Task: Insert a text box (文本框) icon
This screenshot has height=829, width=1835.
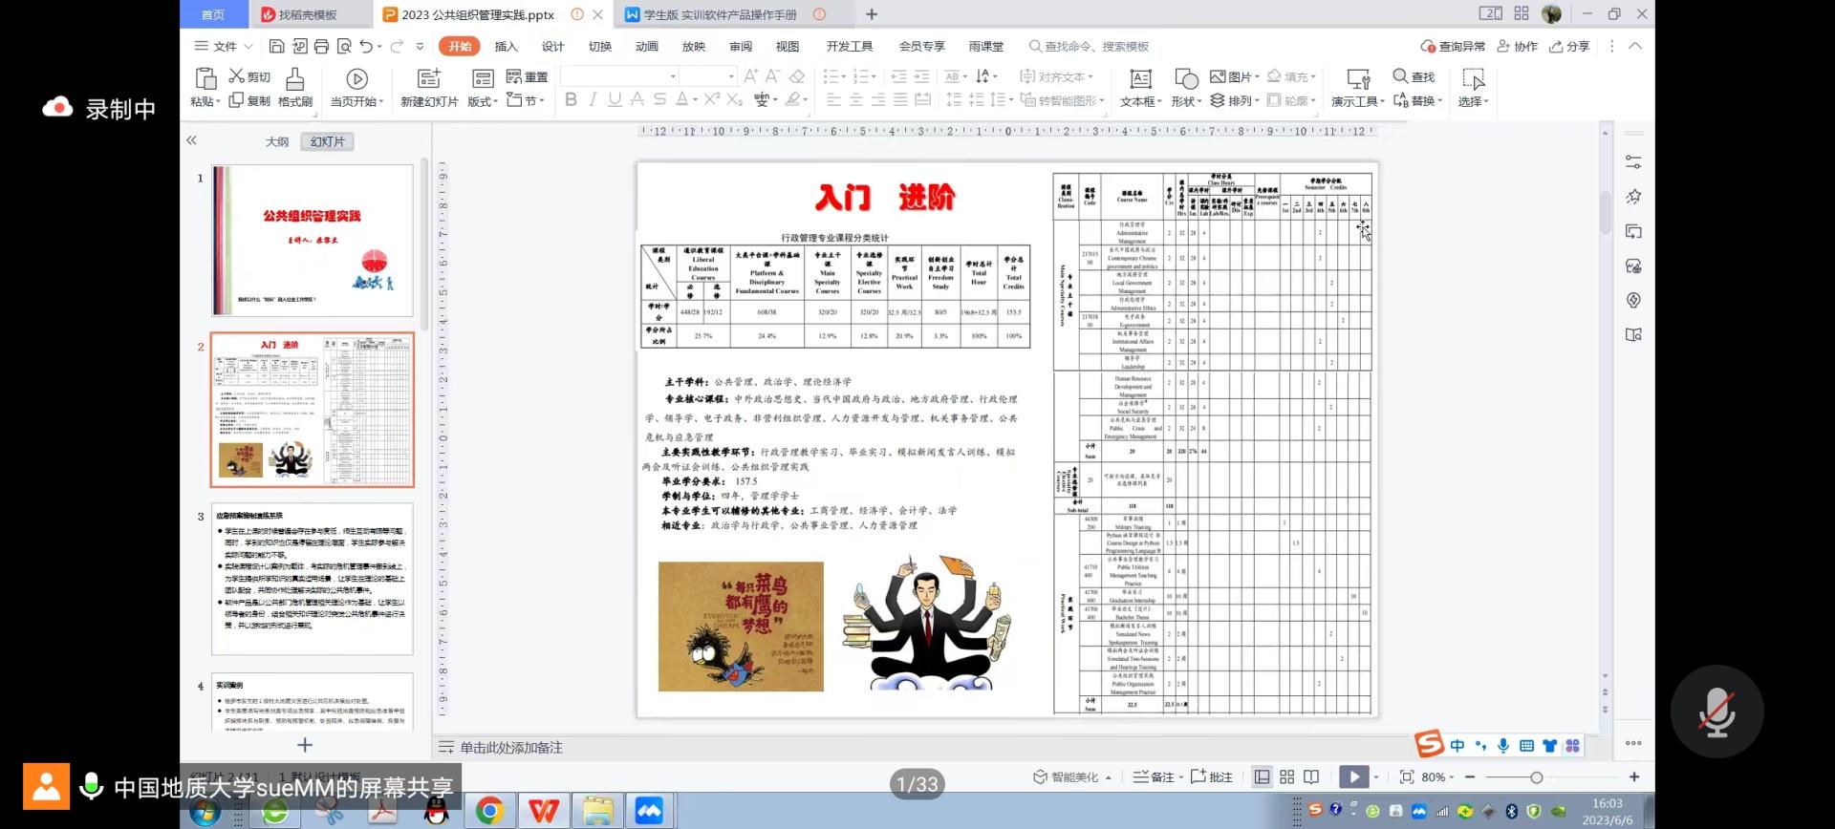Action: click(x=1140, y=80)
